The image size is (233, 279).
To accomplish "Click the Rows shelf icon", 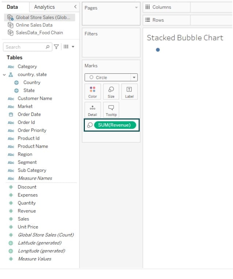I will point(147,20).
